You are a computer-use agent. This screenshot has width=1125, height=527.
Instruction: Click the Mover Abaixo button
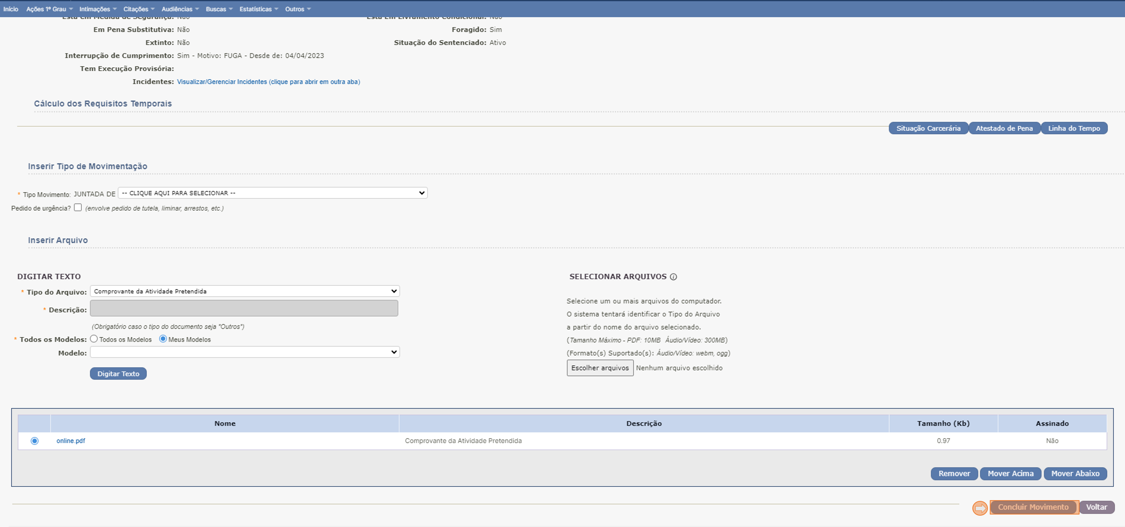pyautogui.click(x=1075, y=473)
